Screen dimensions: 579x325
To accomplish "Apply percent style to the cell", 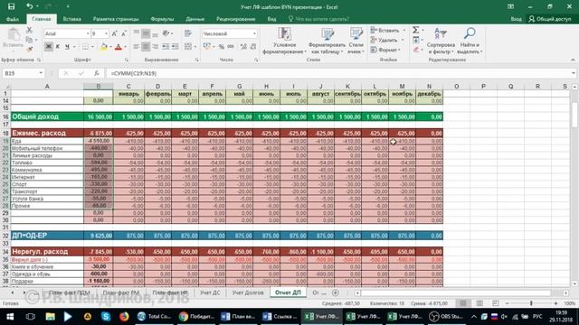I will click(x=221, y=47).
